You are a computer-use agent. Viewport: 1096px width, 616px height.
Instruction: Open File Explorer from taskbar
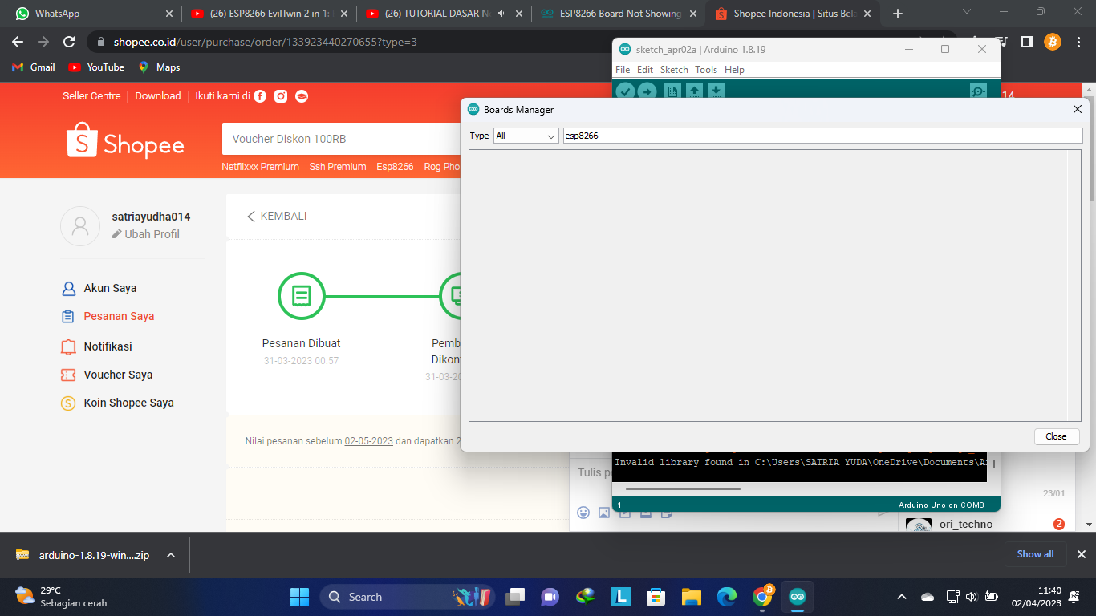click(692, 597)
